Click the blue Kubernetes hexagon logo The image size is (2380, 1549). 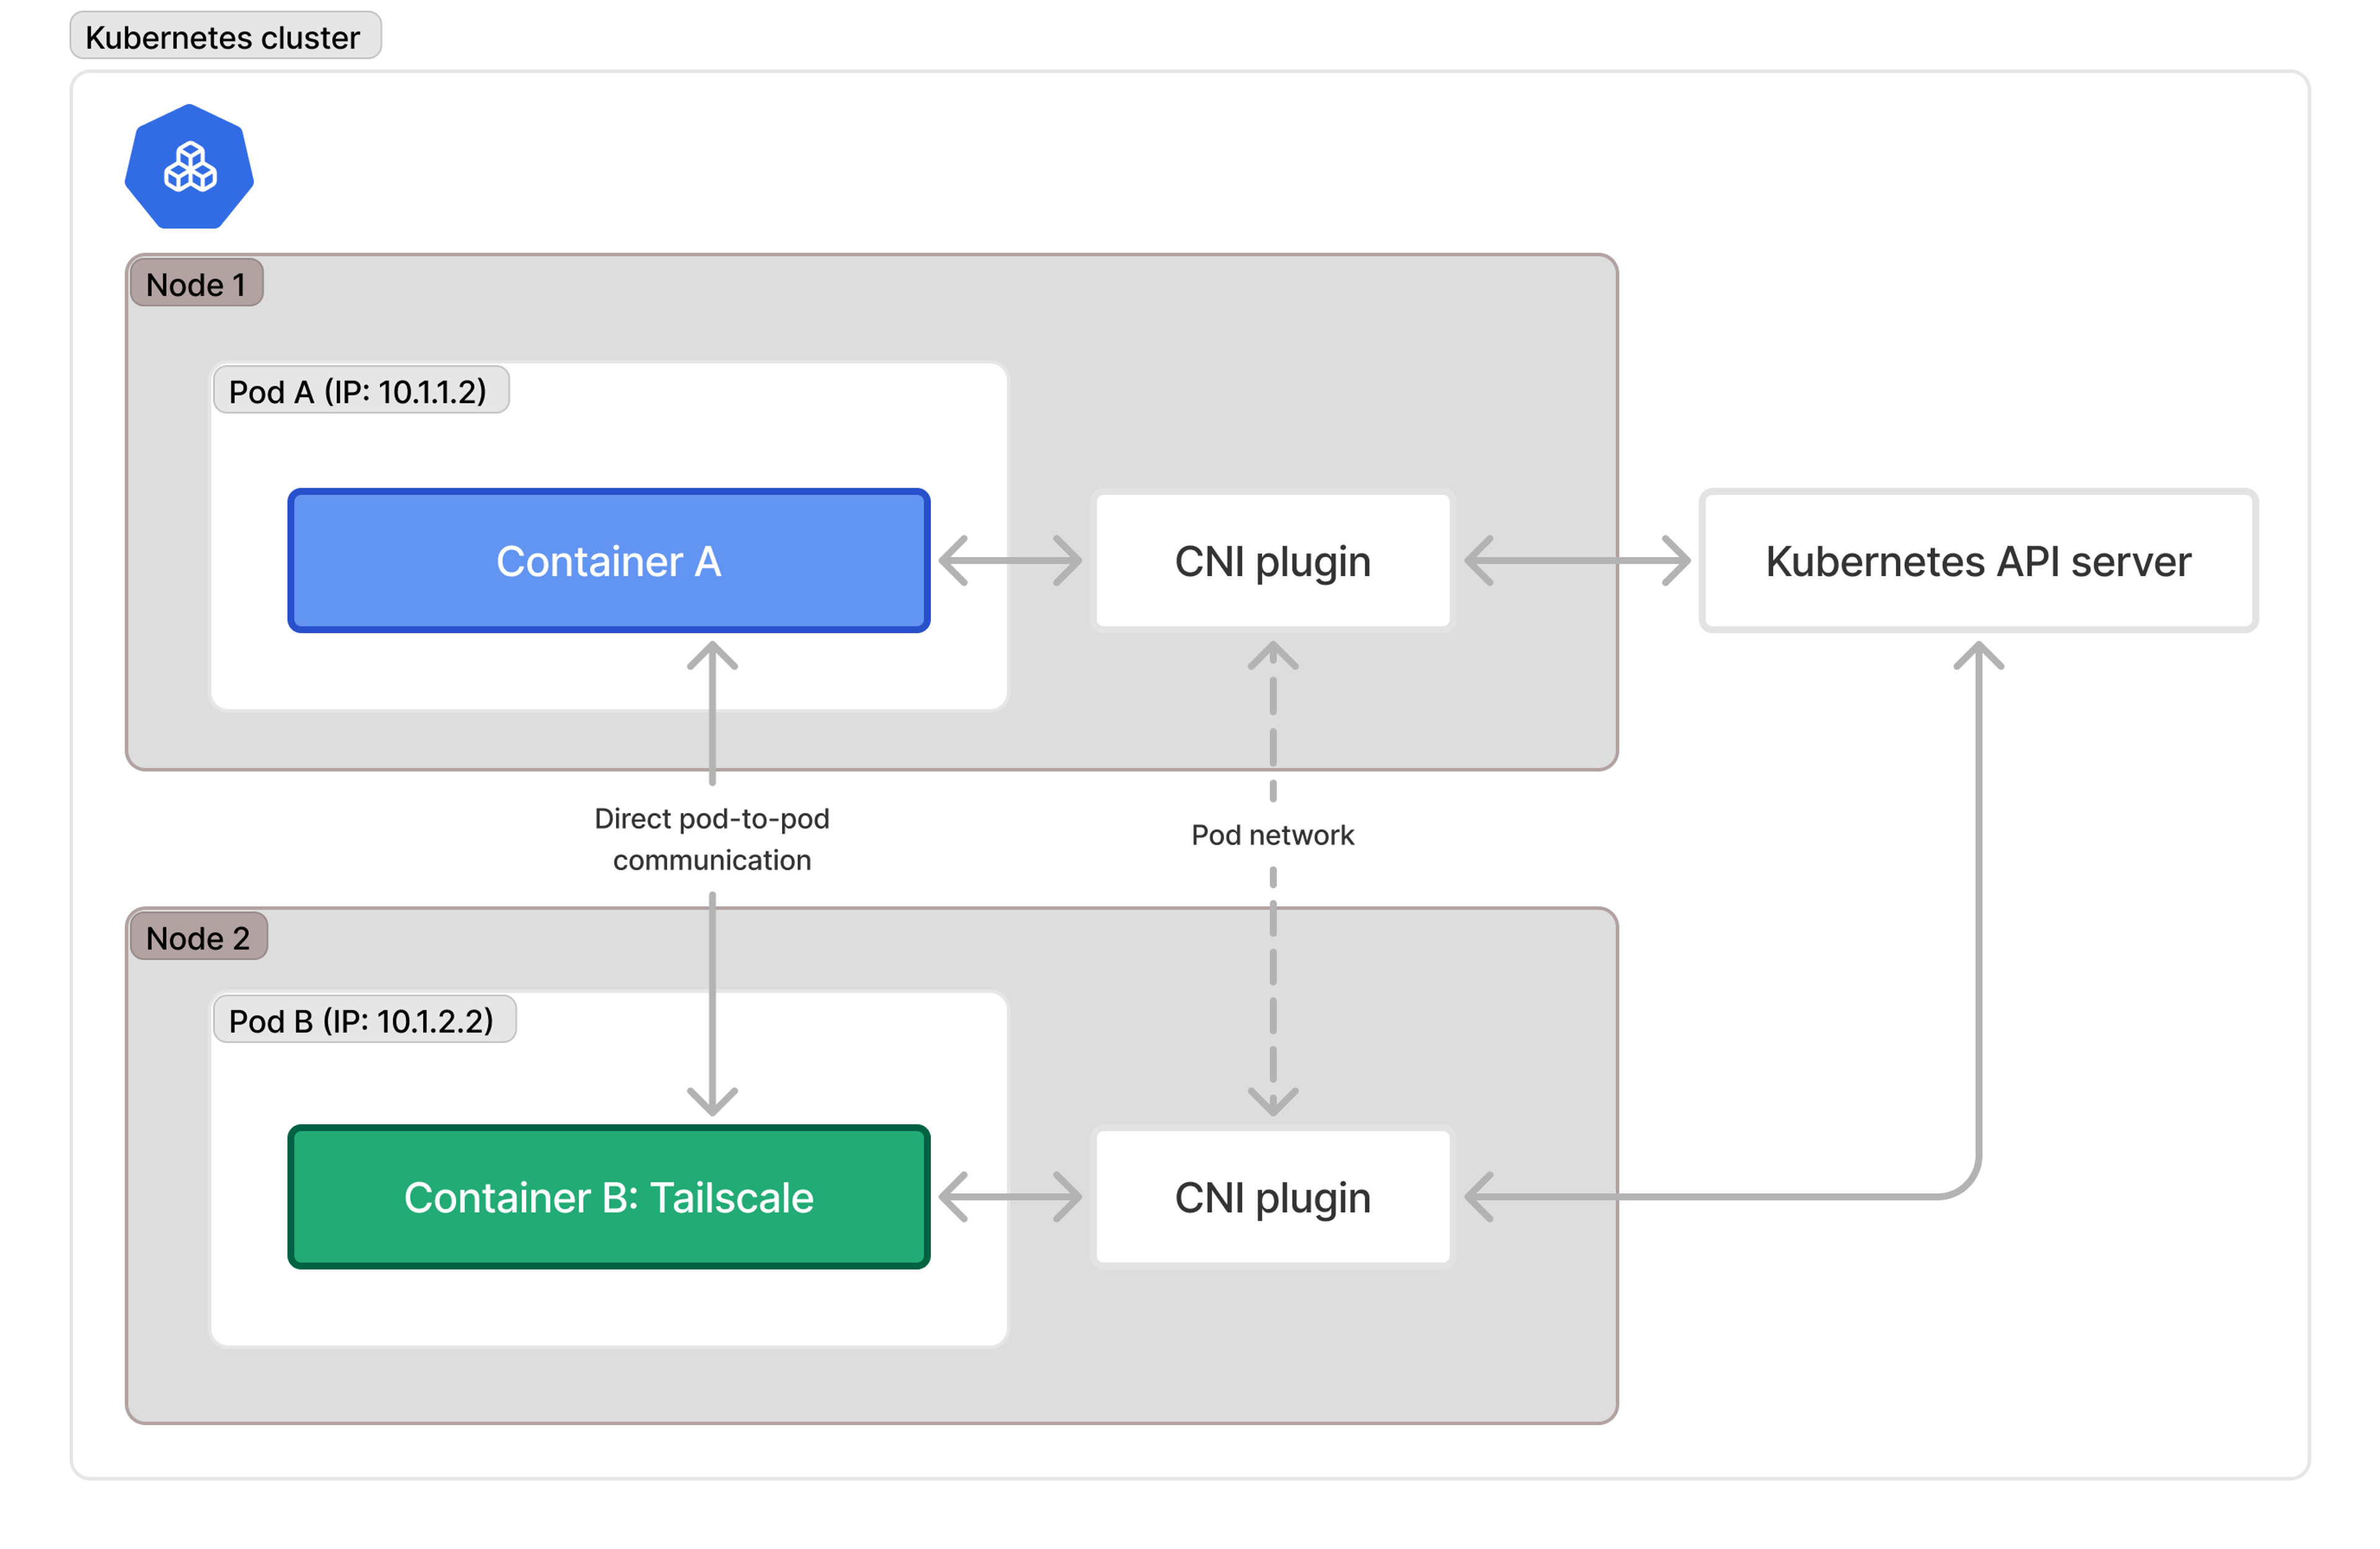coord(189,167)
